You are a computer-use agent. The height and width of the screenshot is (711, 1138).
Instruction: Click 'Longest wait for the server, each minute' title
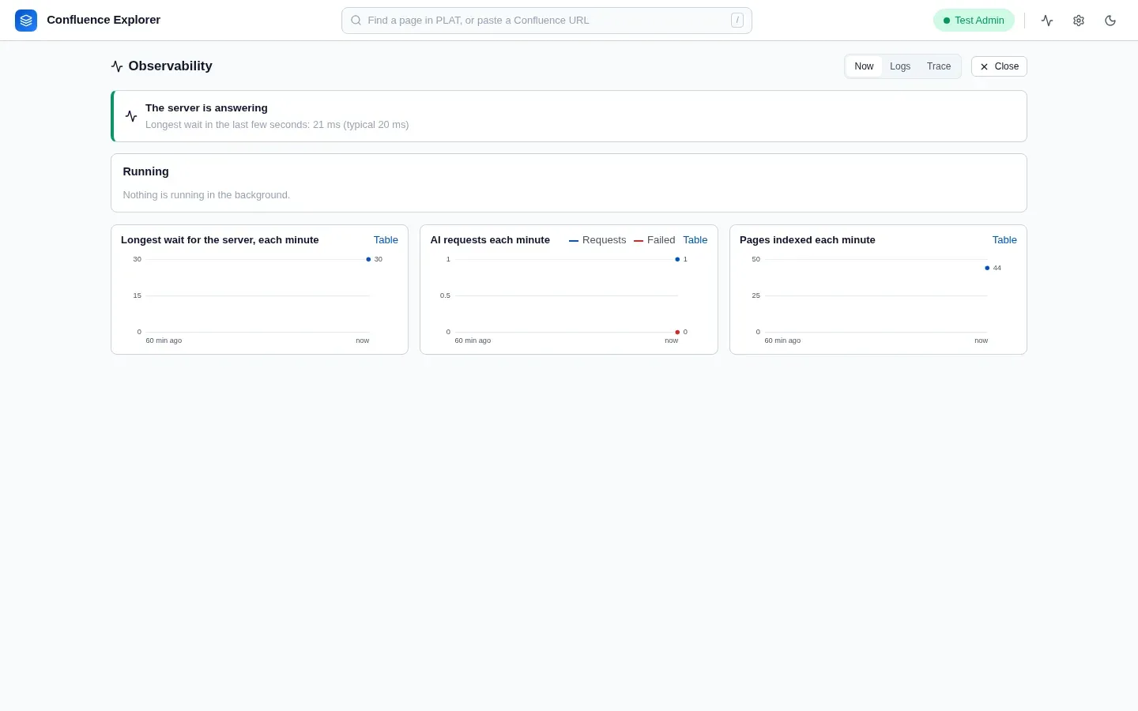click(220, 240)
